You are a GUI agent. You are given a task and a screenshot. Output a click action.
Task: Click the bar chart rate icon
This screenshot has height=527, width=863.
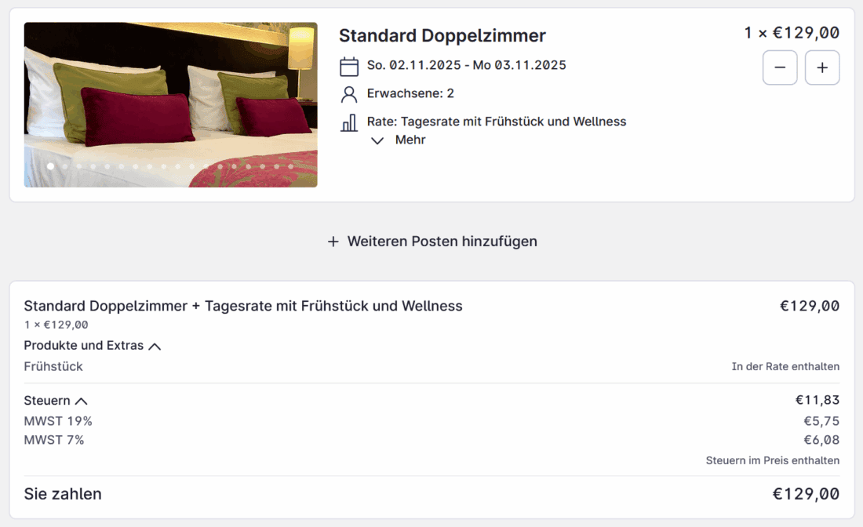click(x=349, y=122)
